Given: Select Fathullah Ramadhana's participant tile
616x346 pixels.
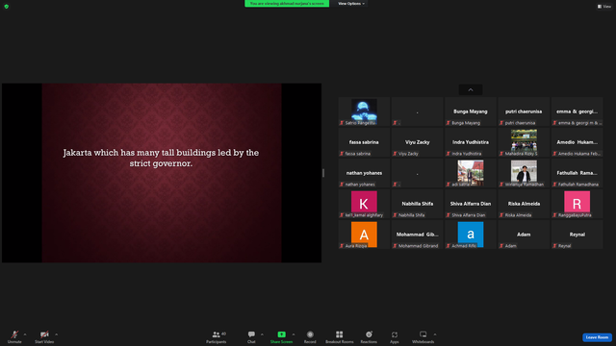Looking at the screenshot, I should click(x=577, y=173).
